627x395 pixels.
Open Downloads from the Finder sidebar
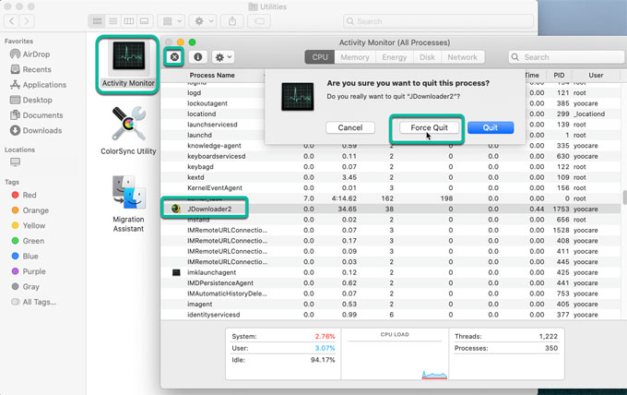click(x=41, y=130)
